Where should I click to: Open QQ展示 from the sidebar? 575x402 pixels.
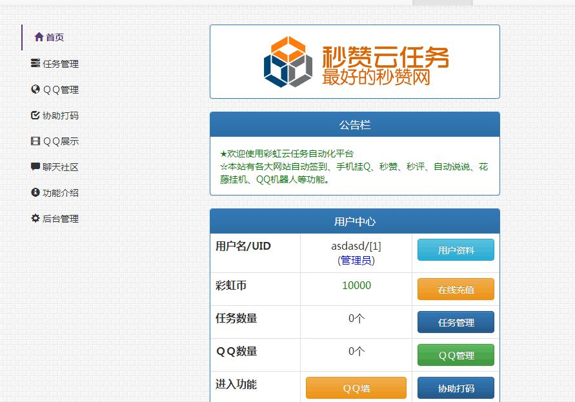55,141
